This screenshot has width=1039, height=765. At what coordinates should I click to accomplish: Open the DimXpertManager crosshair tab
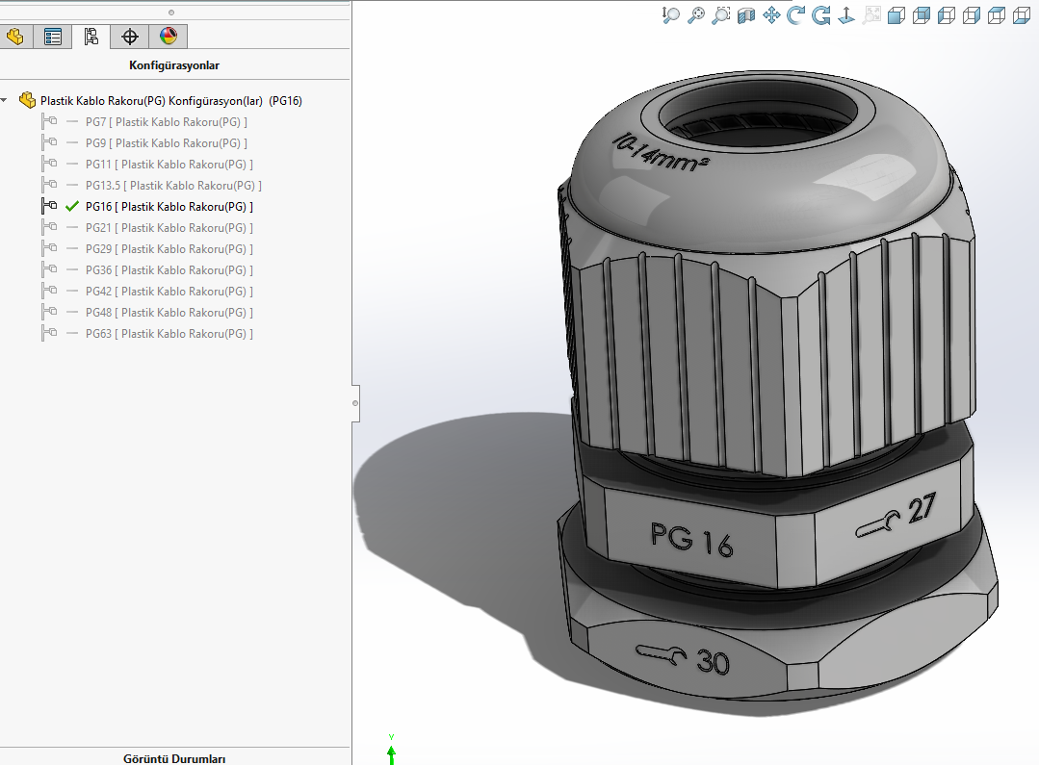pos(130,38)
